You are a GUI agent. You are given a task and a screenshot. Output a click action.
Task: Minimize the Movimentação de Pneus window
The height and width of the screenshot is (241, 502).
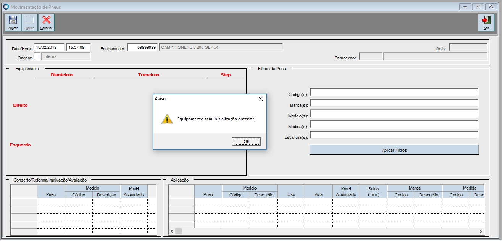[x=465, y=7]
